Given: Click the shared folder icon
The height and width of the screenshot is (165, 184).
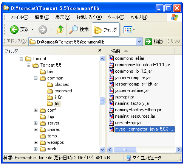Looking at the screenshot, I should [x=43, y=130].
